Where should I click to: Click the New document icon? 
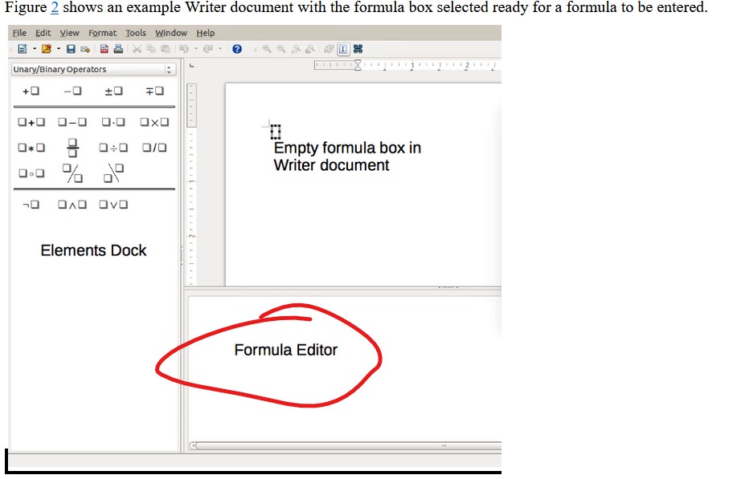22,49
